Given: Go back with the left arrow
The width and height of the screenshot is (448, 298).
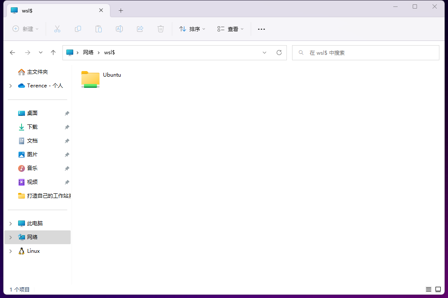Looking at the screenshot, I should point(12,53).
